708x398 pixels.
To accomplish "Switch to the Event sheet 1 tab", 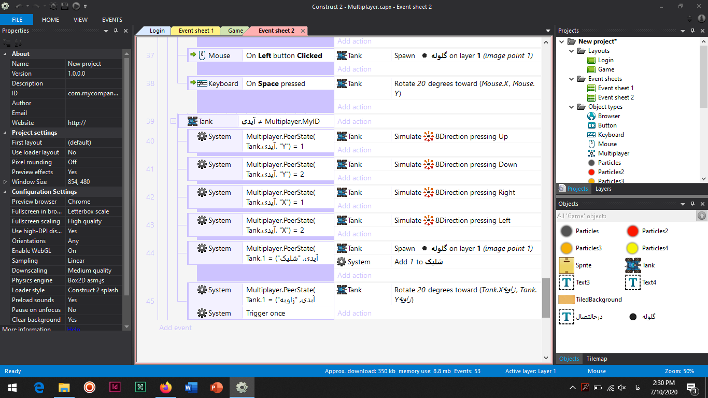I will click(196, 31).
